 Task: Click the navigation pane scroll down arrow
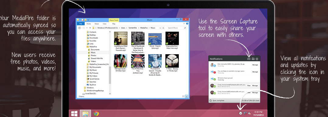(110, 94)
